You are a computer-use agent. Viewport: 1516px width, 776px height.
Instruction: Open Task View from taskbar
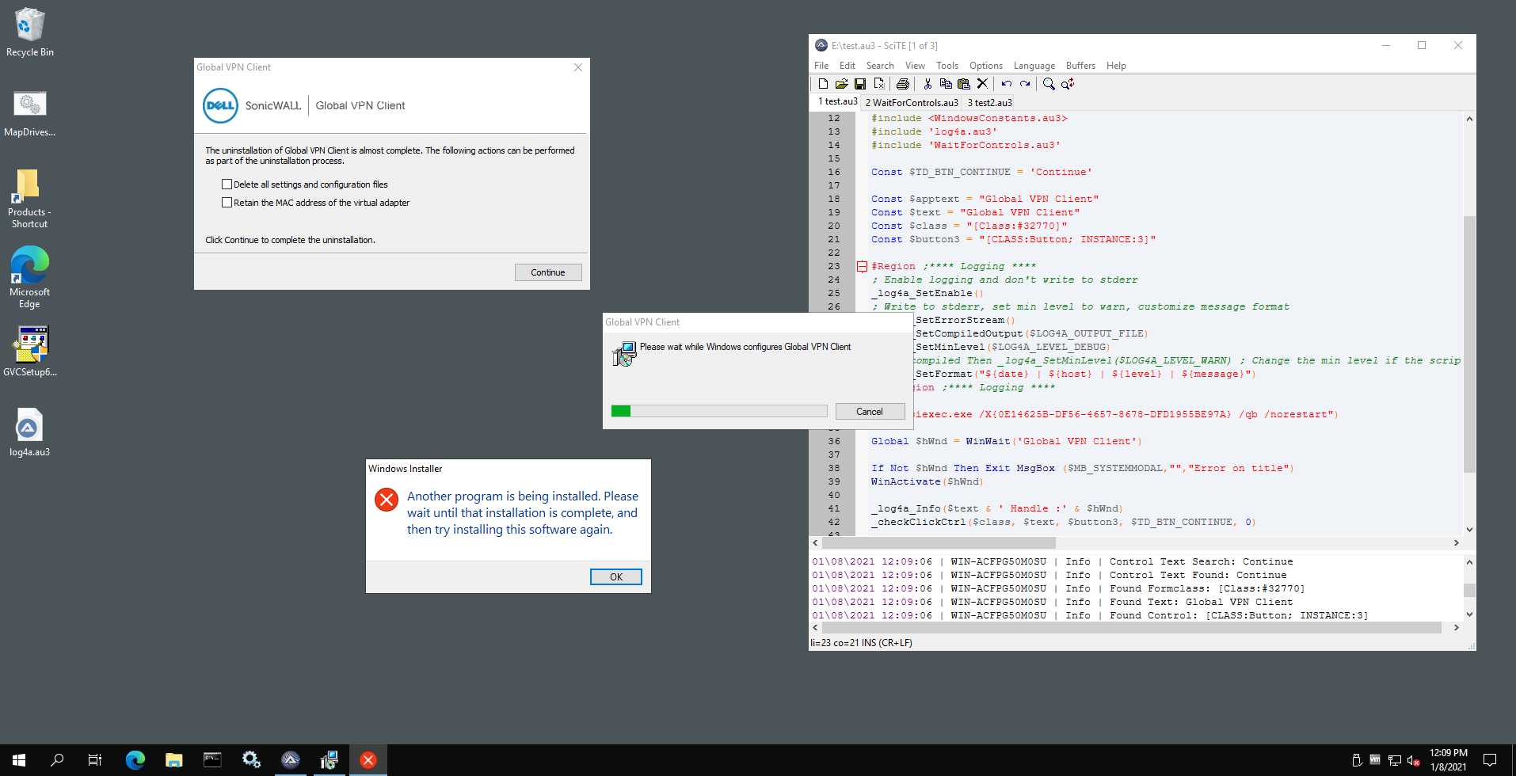(x=95, y=760)
